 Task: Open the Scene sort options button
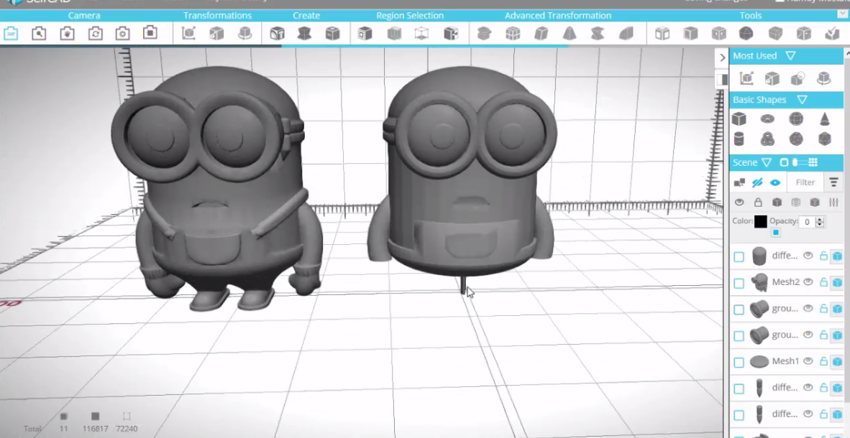click(833, 182)
